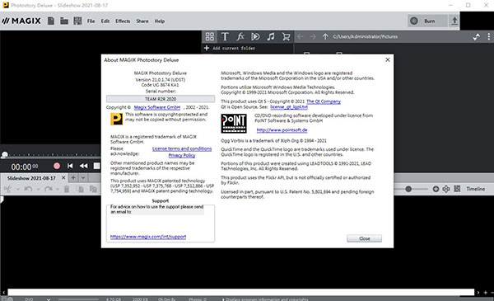Expand the Redo history dropdown
Image resolution: width=494 pixels, height=301 pixels.
click(58, 190)
